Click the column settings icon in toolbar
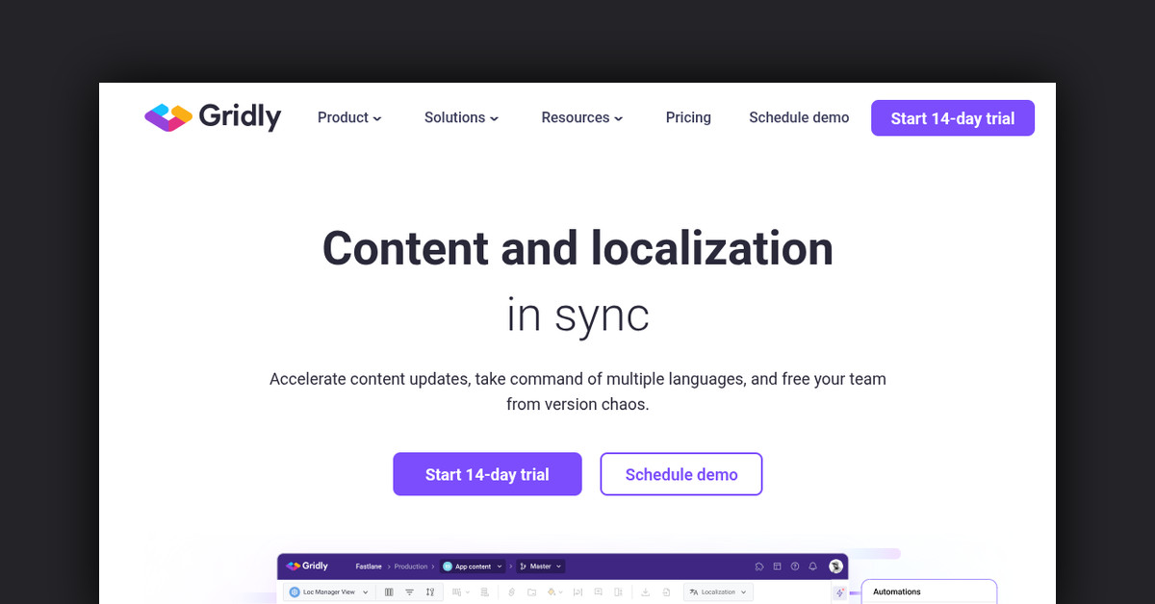 tap(389, 592)
